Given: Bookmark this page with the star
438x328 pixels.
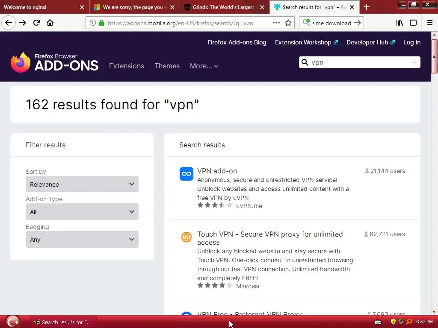Looking at the screenshot, I should tap(288, 23).
